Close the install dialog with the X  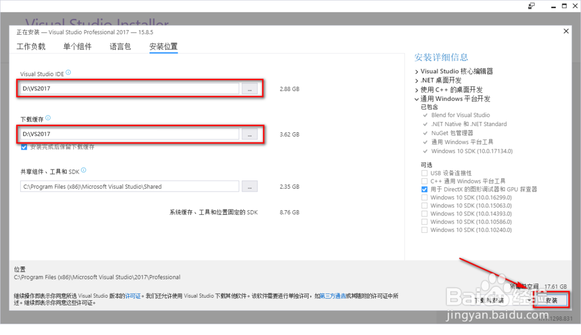[566, 31]
